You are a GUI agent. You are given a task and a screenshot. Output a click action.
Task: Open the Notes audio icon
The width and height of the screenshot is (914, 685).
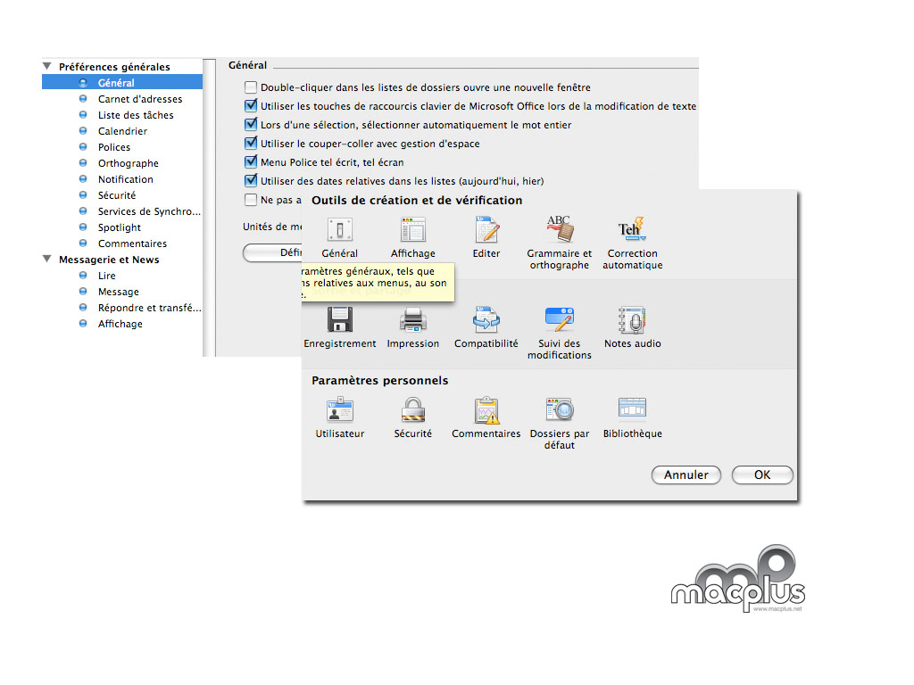pyautogui.click(x=632, y=320)
